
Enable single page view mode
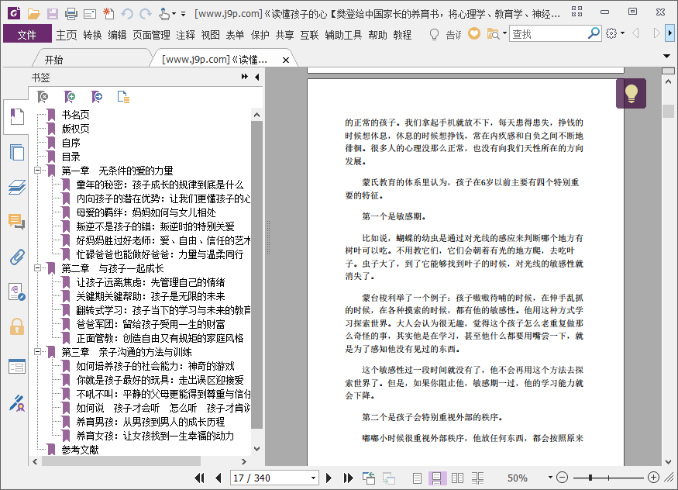418,478
